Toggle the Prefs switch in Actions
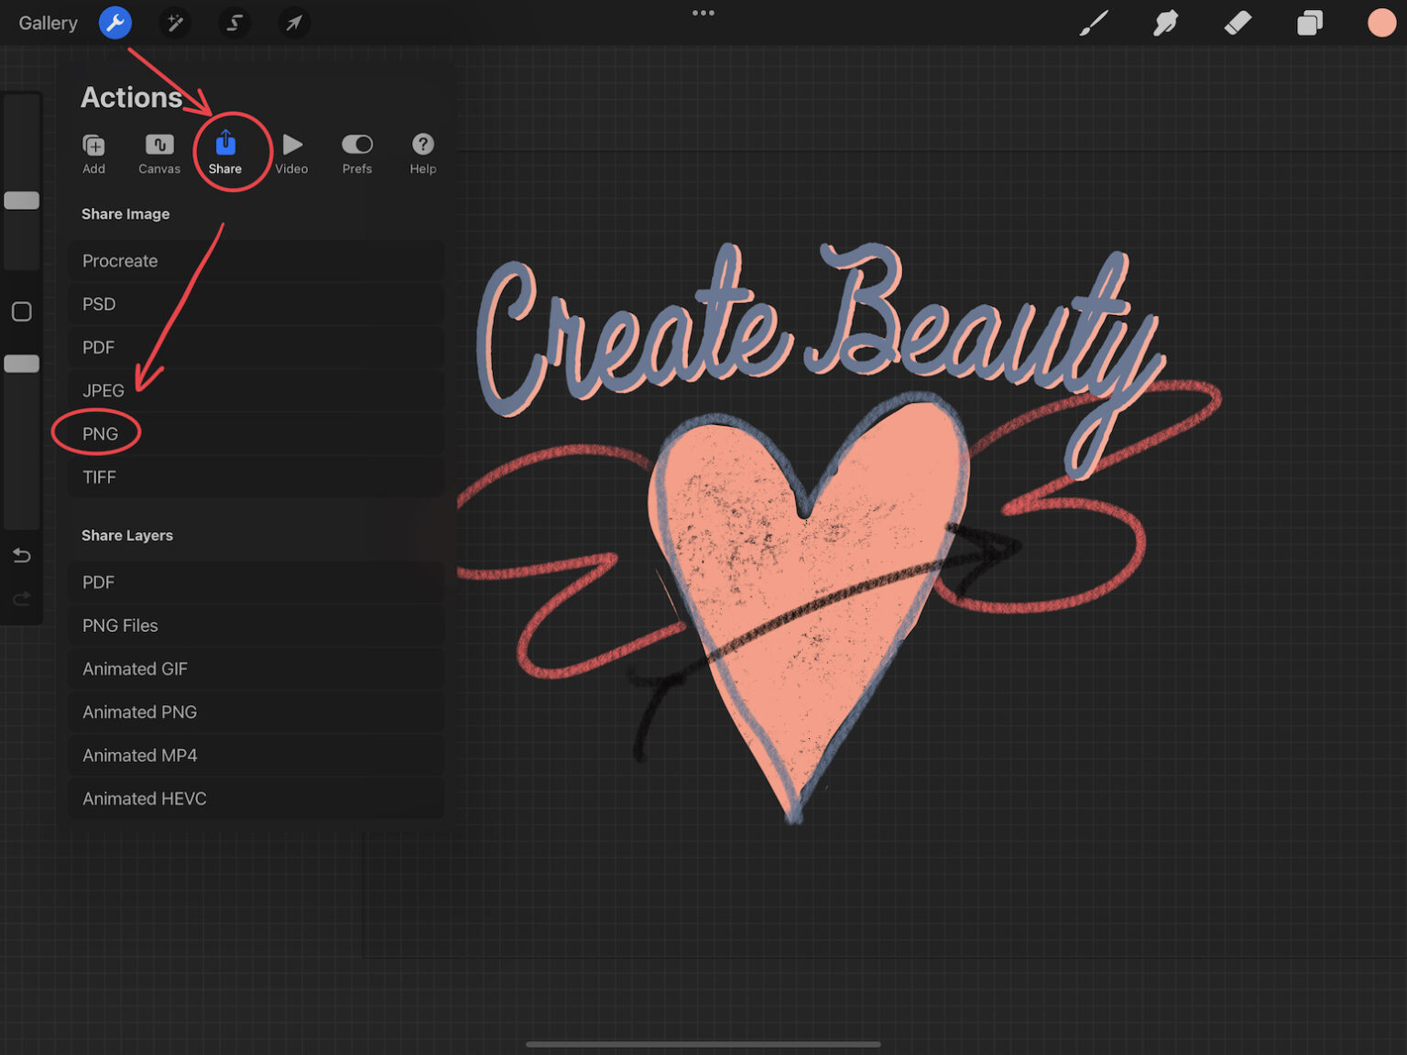The width and height of the screenshot is (1407, 1055). click(357, 144)
